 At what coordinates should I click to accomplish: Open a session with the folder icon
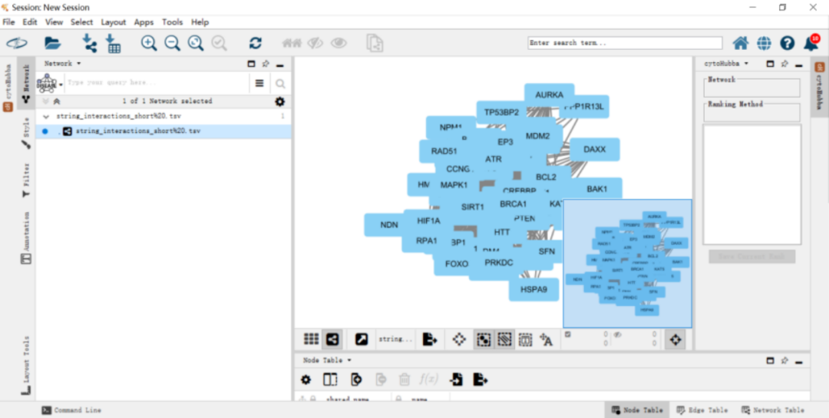[53, 43]
